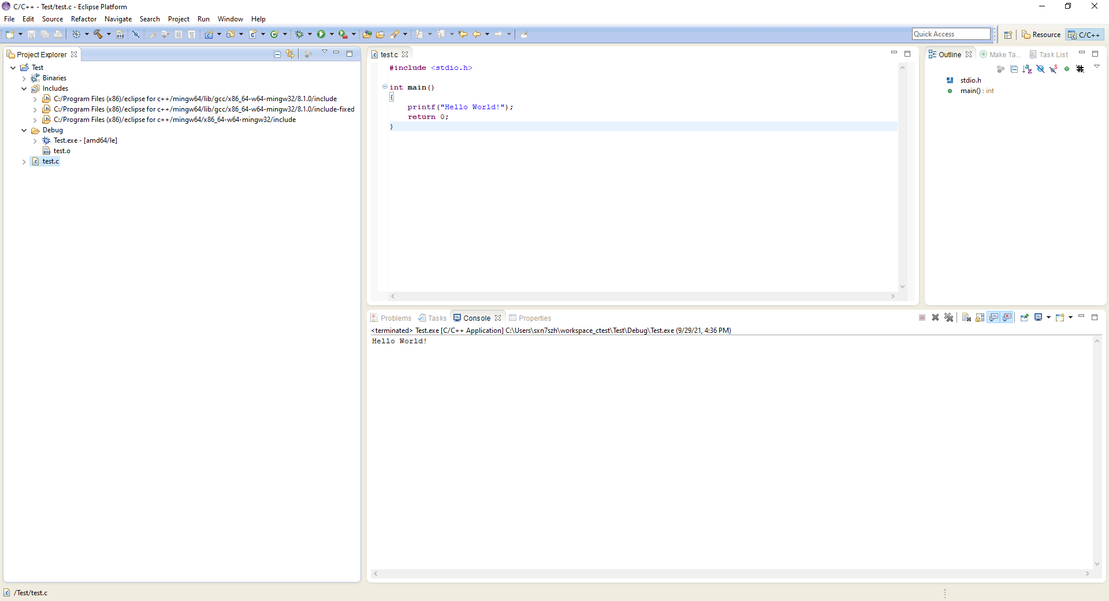Expand the Binaries tree node

tap(24, 79)
